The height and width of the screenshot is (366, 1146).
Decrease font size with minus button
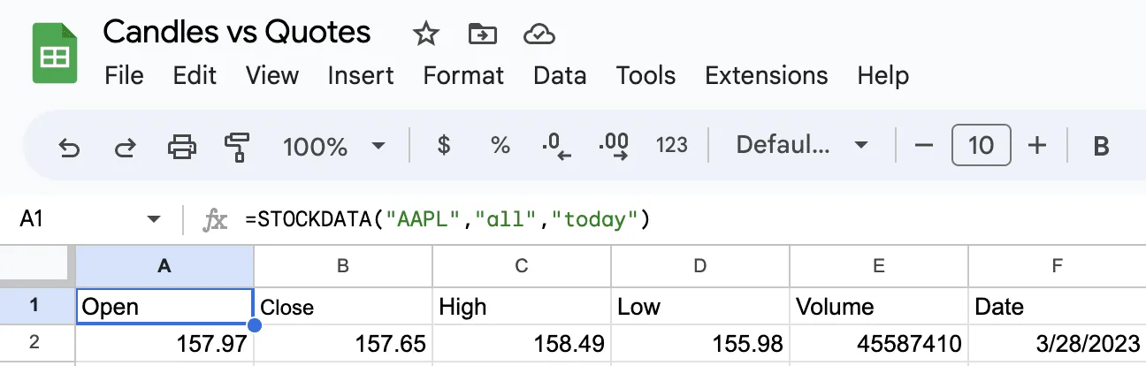click(x=924, y=146)
